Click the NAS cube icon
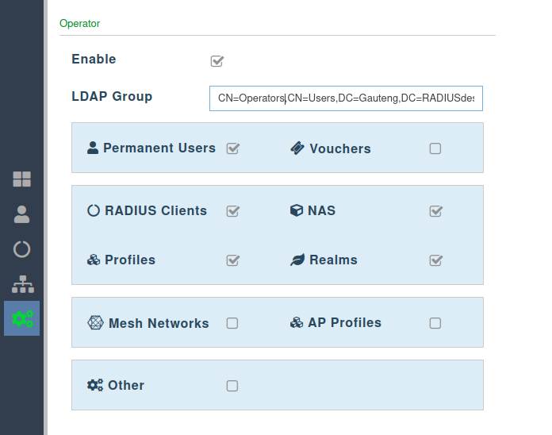Viewport: 552px width, 435px height. (297, 210)
